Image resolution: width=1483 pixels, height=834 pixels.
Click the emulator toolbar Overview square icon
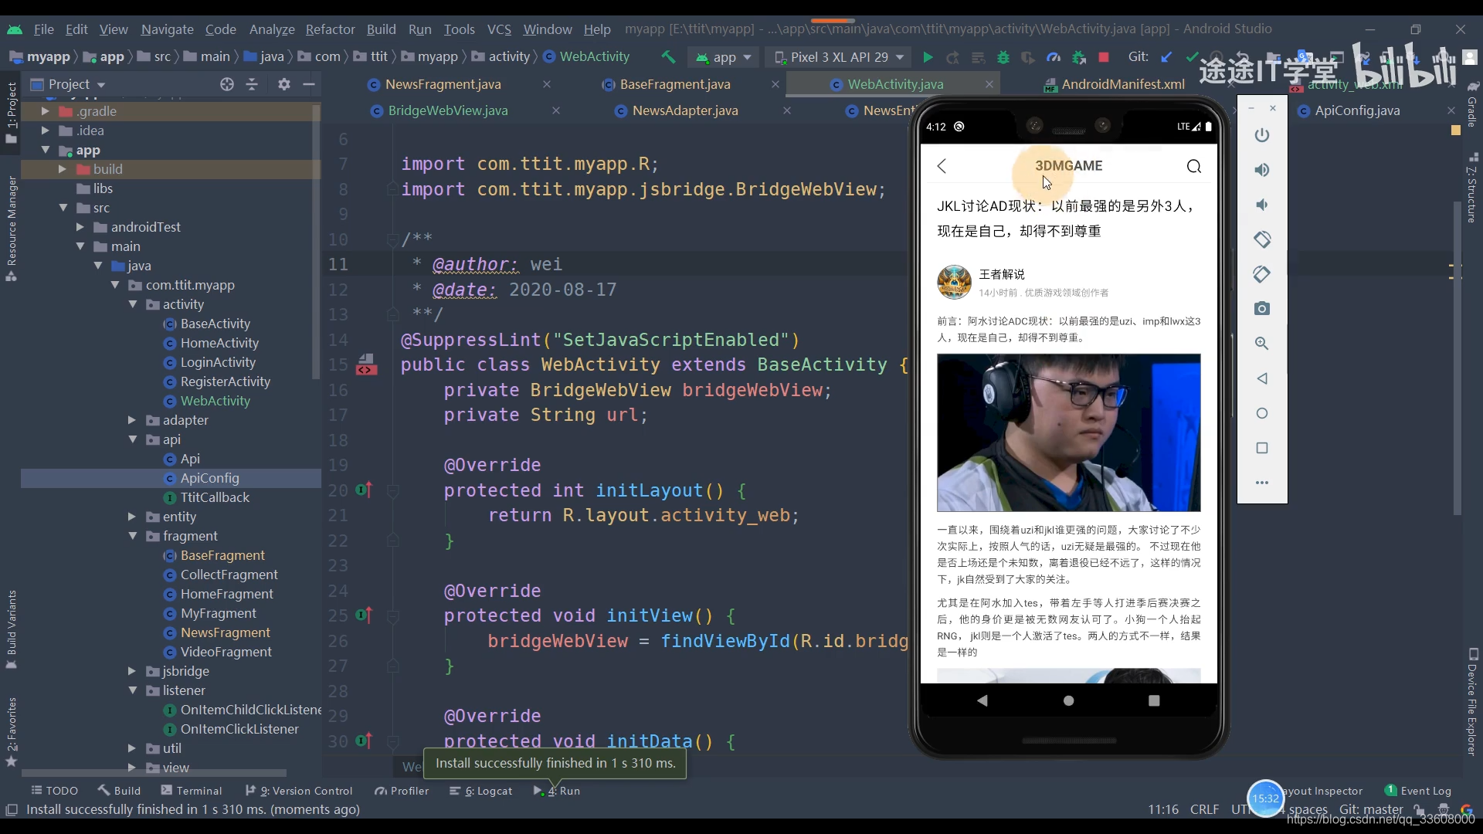click(1262, 448)
